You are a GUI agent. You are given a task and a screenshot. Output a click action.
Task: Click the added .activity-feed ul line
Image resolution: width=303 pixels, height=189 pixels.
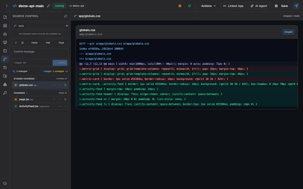click(x=187, y=99)
